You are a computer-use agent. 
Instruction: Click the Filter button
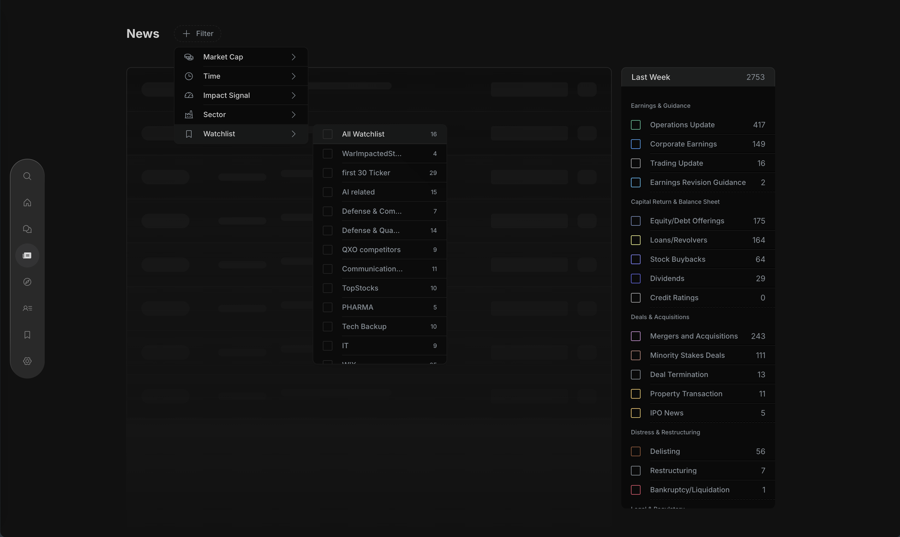point(197,33)
